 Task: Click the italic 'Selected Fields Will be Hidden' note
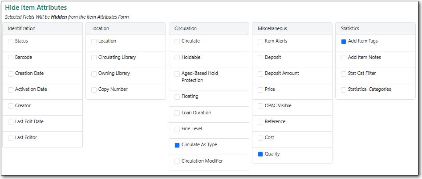[67, 17]
